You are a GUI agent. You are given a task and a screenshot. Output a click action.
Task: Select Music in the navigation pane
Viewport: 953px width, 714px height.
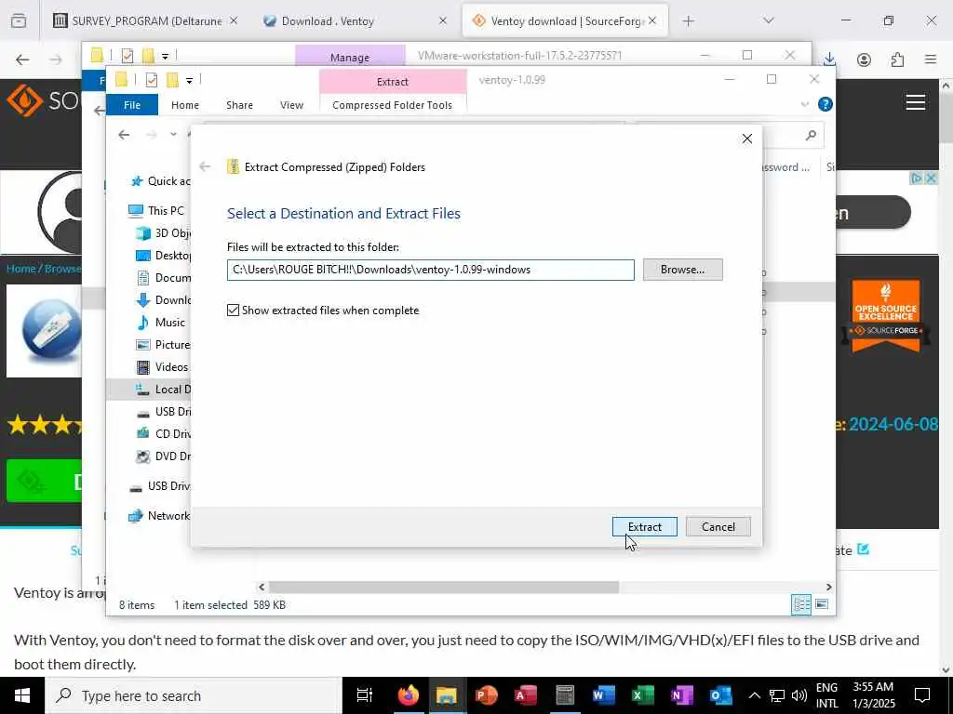(x=160, y=323)
